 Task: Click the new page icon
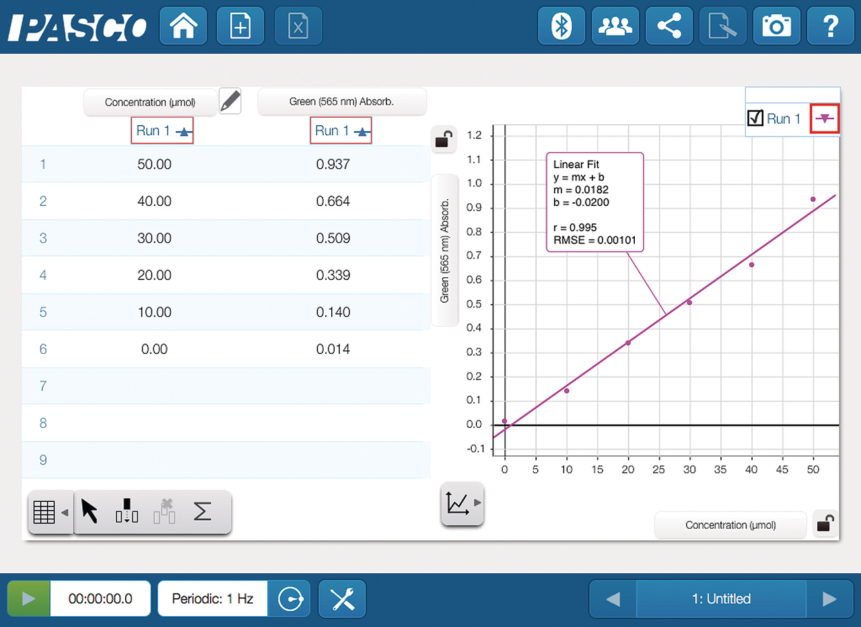click(x=240, y=27)
